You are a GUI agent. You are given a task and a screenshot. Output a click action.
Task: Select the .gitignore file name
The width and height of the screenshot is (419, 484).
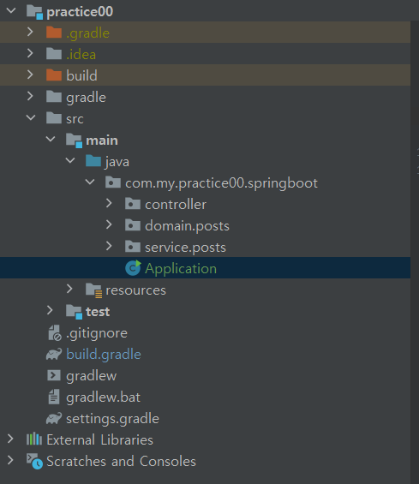click(97, 334)
